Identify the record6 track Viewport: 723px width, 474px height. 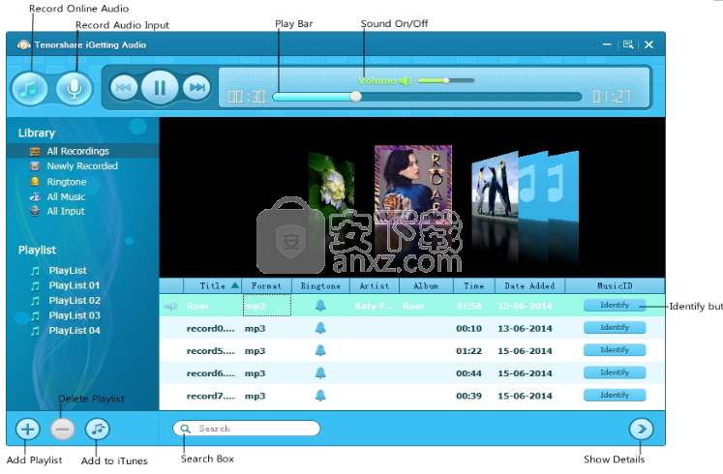pos(615,372)
